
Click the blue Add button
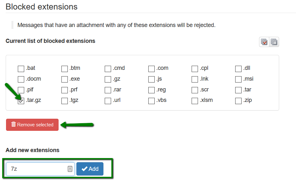[90, 169]
